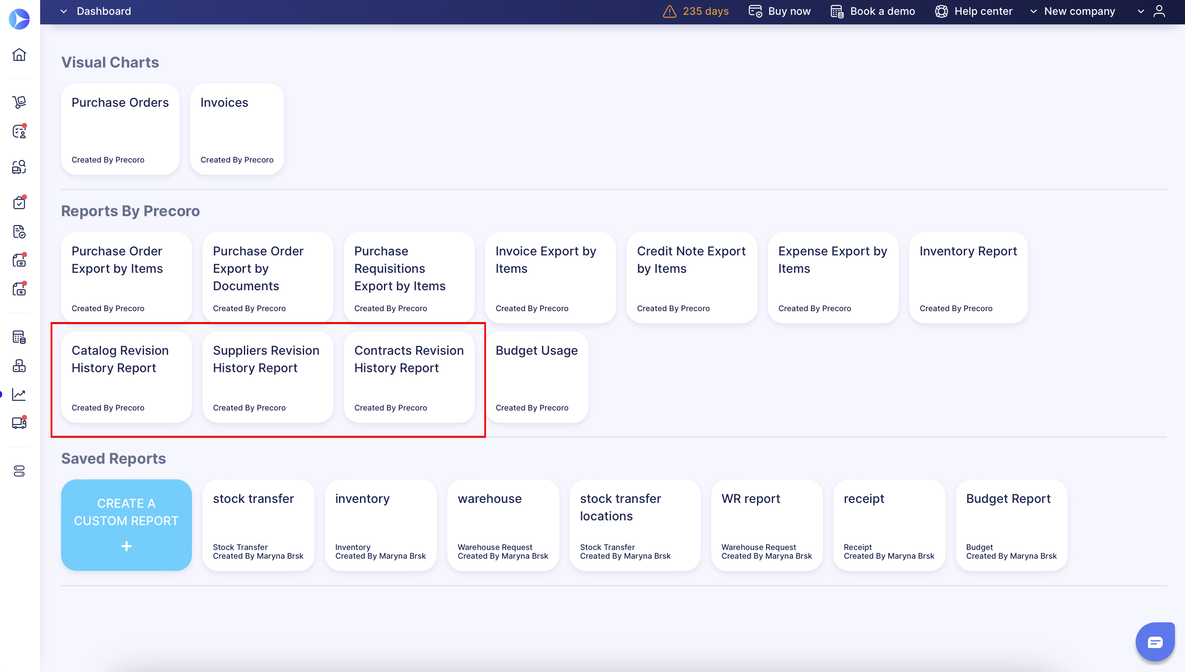Click the Precoro logo in the sidebar
Screen dimensions: 1185x672
(19, 19)
